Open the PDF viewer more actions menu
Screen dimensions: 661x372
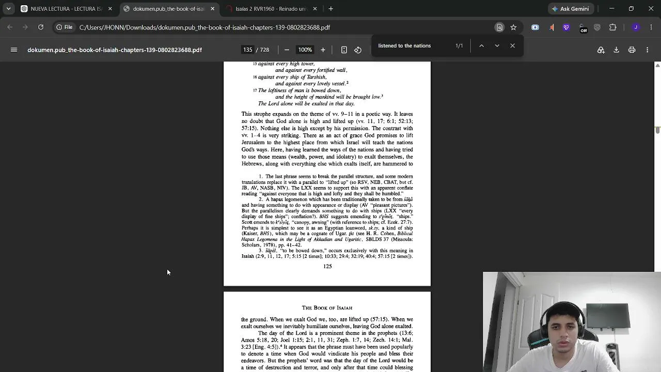pos(647,50)
